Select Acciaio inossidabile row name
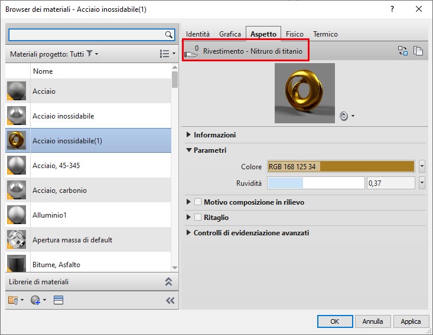The width and height of the screenshot is (433, 335). [63, 116]
